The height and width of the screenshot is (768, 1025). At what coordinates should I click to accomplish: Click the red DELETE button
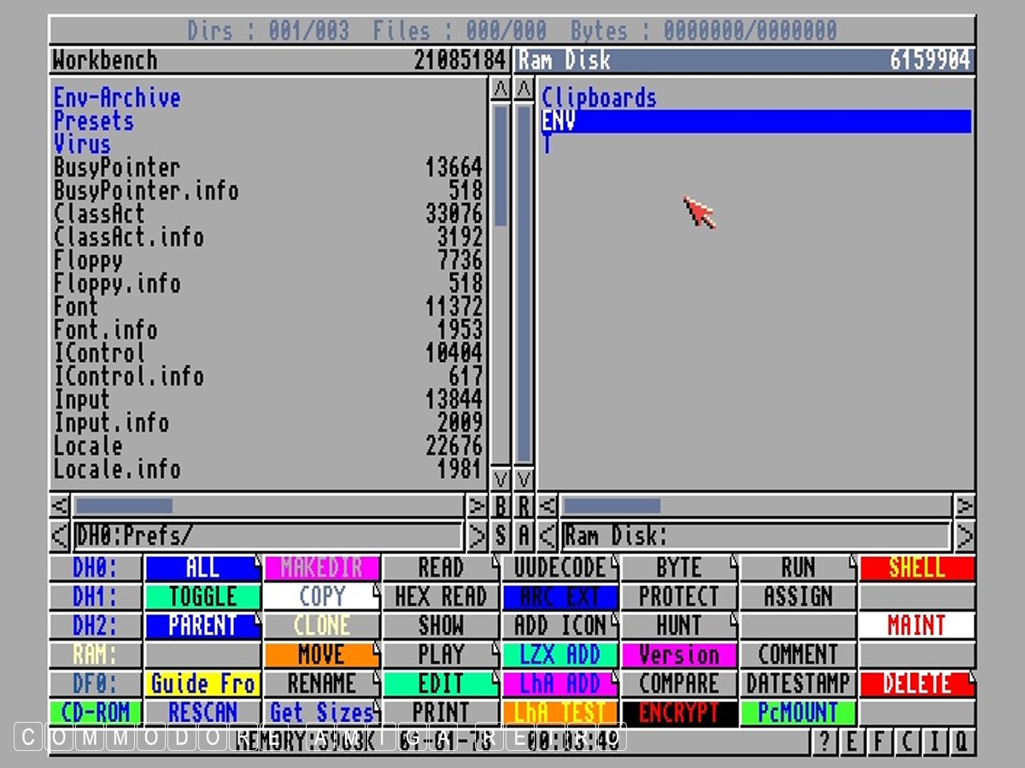pos(916,684)
